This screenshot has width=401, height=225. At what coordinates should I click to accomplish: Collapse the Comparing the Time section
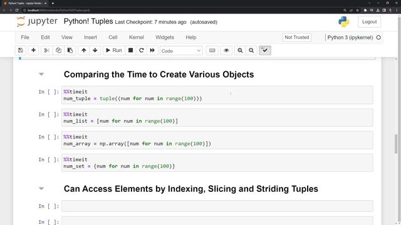pyautogui.click(x=41, y=74)
